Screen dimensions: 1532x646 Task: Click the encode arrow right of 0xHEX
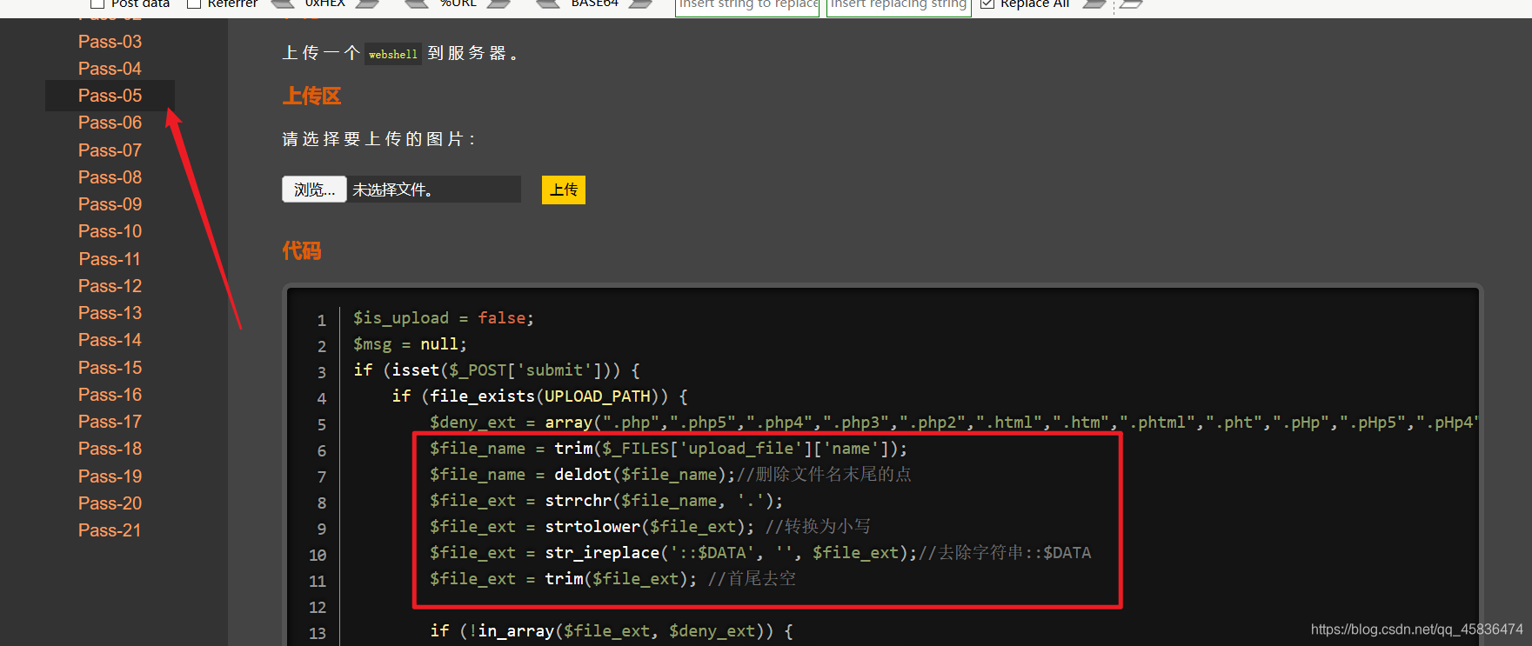(x=368, y=3)
